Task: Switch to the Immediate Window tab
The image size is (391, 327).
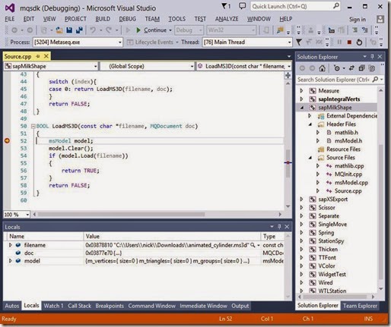Action: point(203,306)
